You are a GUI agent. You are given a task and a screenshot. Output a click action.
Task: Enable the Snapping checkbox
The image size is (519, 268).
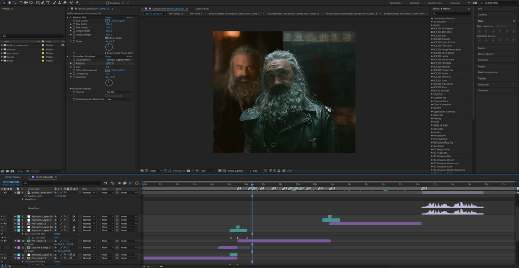click(x=107, y=3)
